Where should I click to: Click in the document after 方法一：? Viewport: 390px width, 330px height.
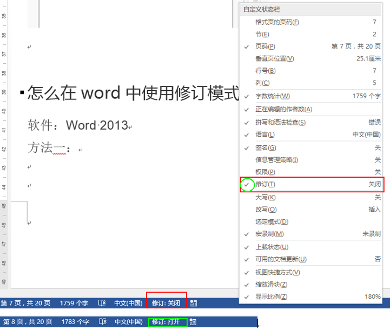click(74, 150)
